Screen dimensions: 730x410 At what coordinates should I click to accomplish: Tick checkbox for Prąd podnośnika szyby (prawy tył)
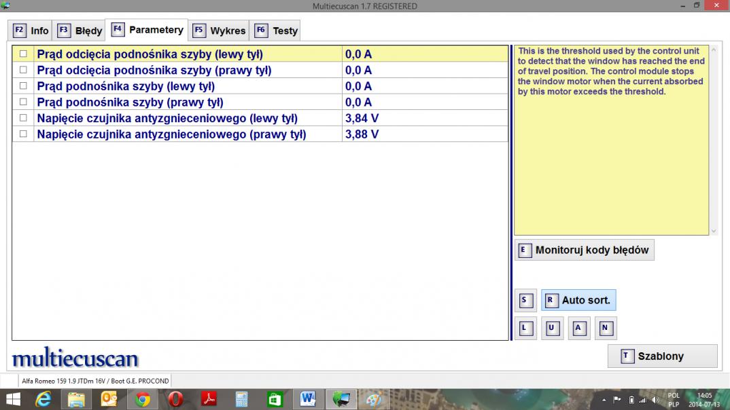click(x=23, y=102)
